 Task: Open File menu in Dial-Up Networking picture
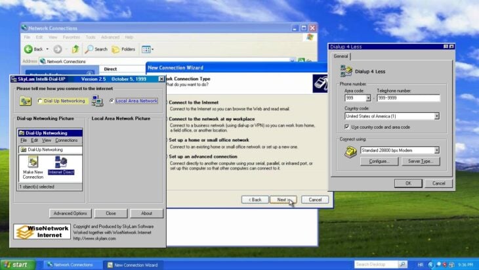(x=24, y=141)
